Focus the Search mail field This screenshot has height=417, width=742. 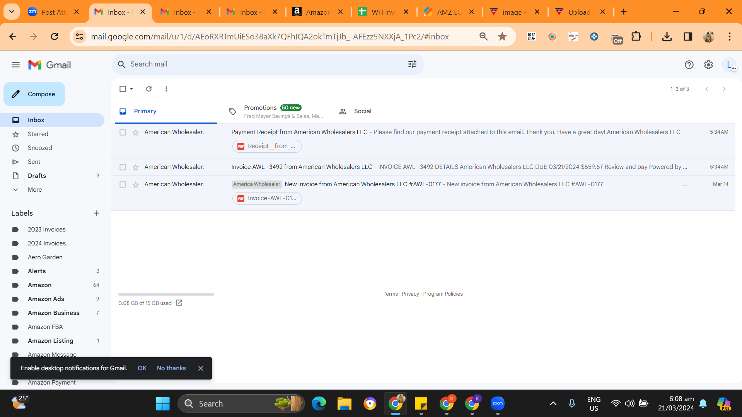(x=267, y=64)
